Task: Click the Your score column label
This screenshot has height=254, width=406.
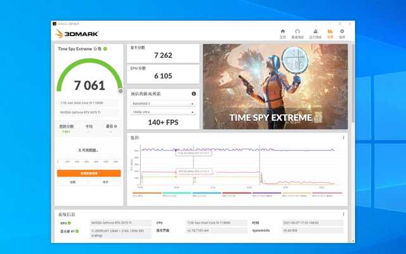Action: click(x=66, y=126)
